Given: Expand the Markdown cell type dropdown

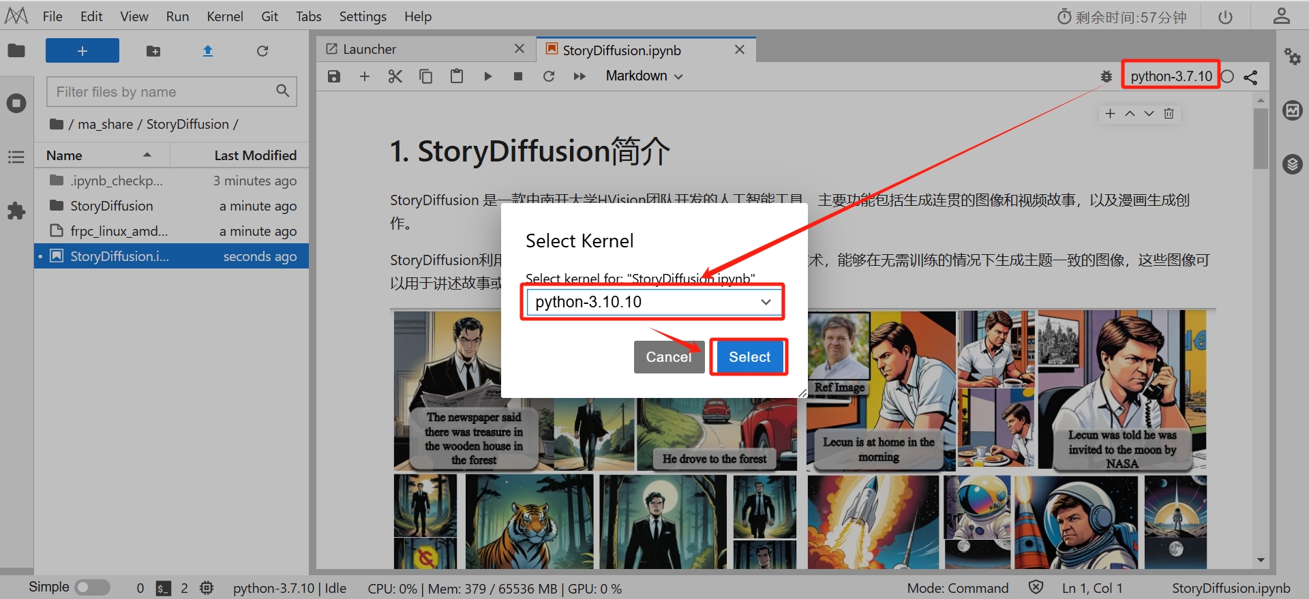Looking at the screenshot, I should [x=644, y=76].
